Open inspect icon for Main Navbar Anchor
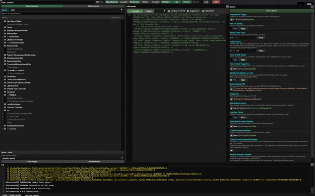Viewport: 315px width, 196px height. [x=231, y=108]
